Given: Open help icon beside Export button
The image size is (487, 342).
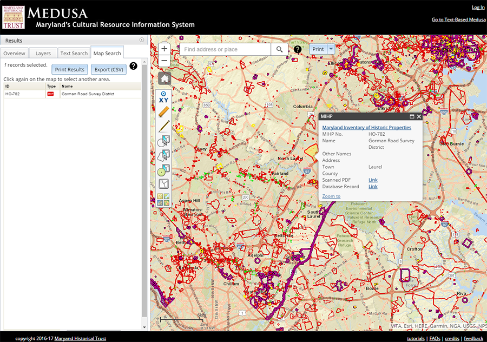Looking at the screenshot, I should pyautogui.click(x=134, y=66).
